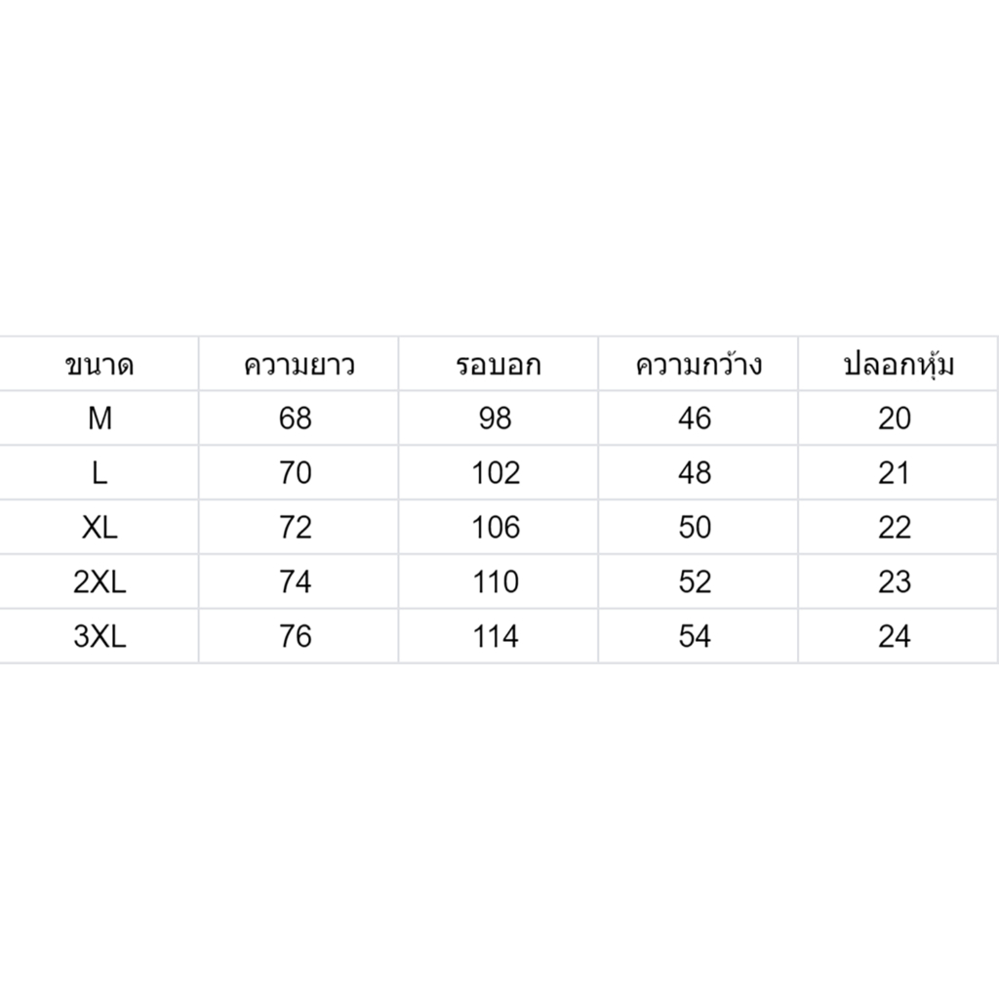Click the width value 46
Image resolution: width=999 pixels, height=999 pixels.
(x=699, y=418)
